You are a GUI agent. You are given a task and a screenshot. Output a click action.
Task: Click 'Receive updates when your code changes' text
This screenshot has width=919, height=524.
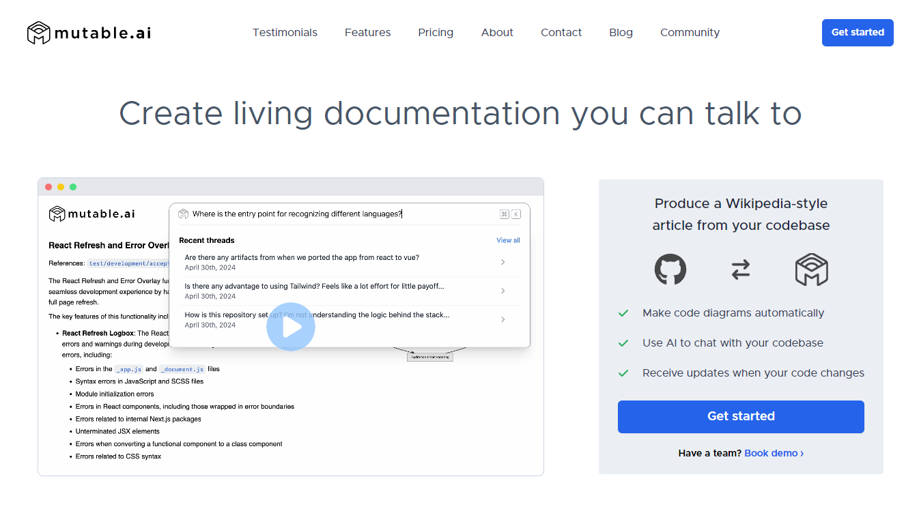tap(753, 373)
